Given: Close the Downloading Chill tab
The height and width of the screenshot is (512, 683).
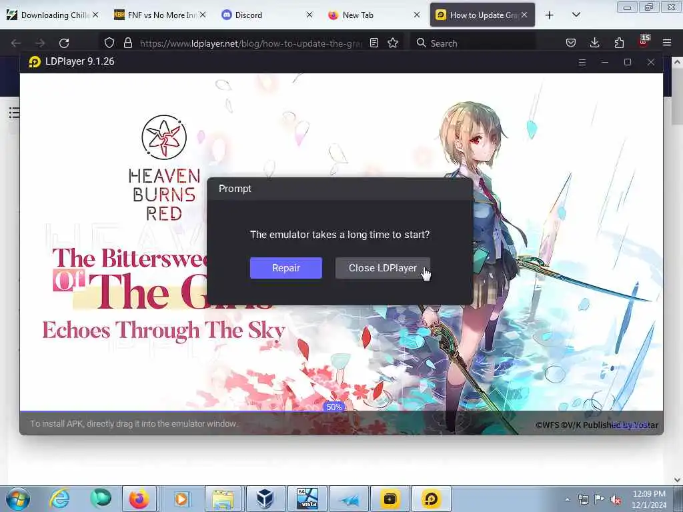Looking at the screenshot, I should [95, 15].
